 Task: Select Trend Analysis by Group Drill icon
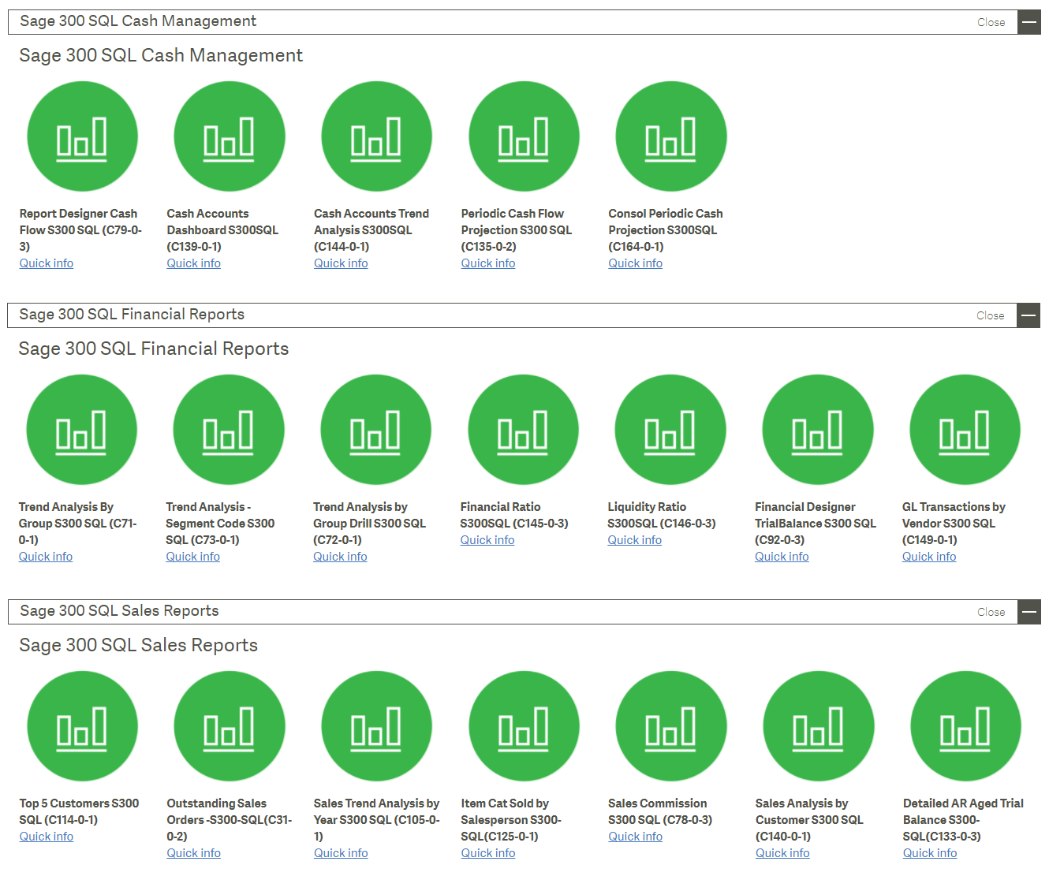coord(376,430)
